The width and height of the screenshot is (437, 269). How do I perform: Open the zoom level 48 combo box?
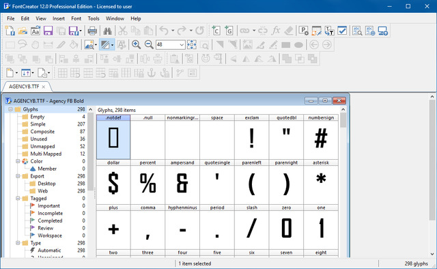tap(170, 44)
